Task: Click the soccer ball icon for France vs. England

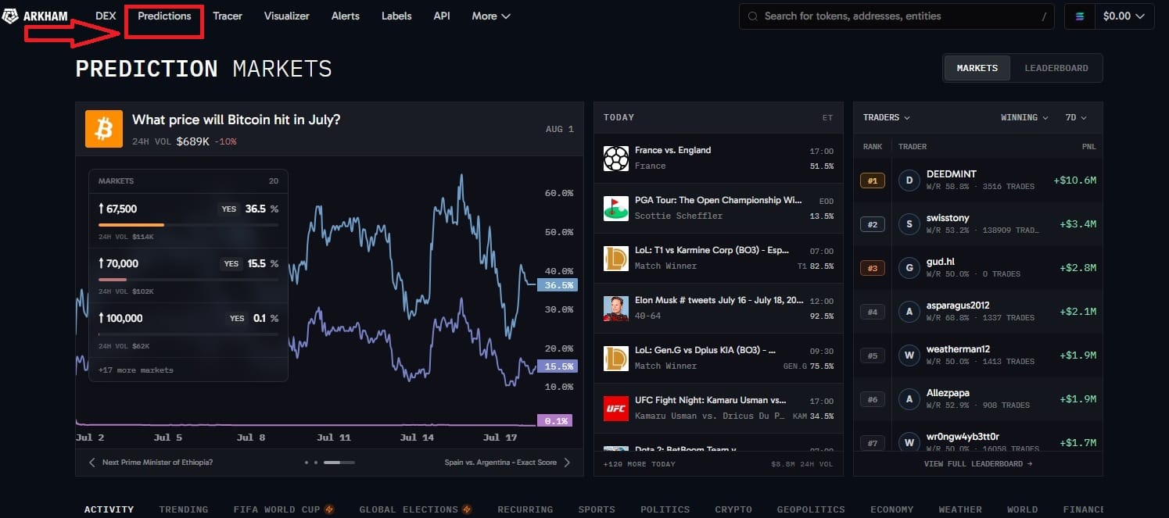Action: (616, 159)
